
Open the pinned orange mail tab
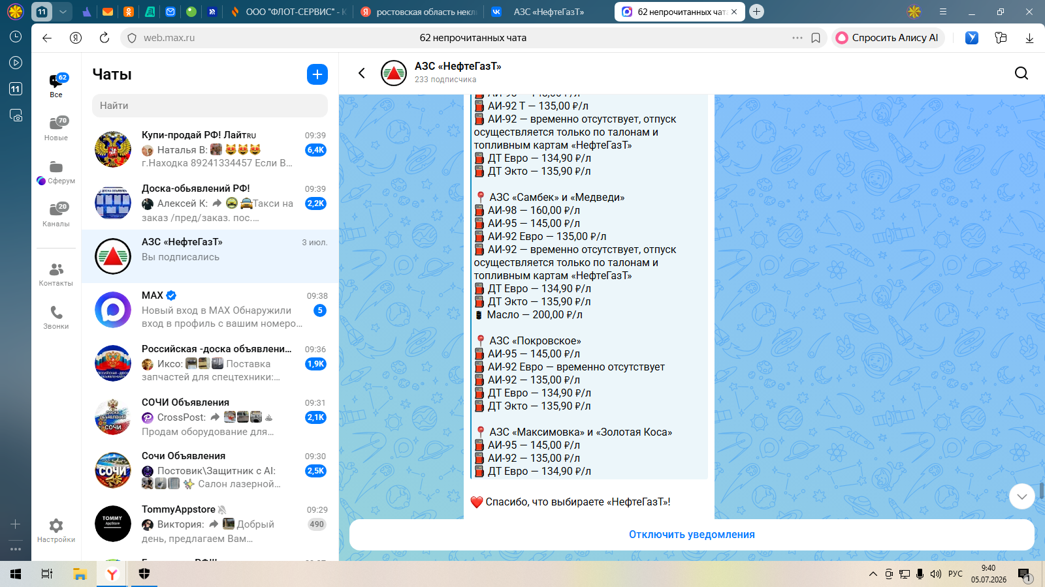(108, 12)
